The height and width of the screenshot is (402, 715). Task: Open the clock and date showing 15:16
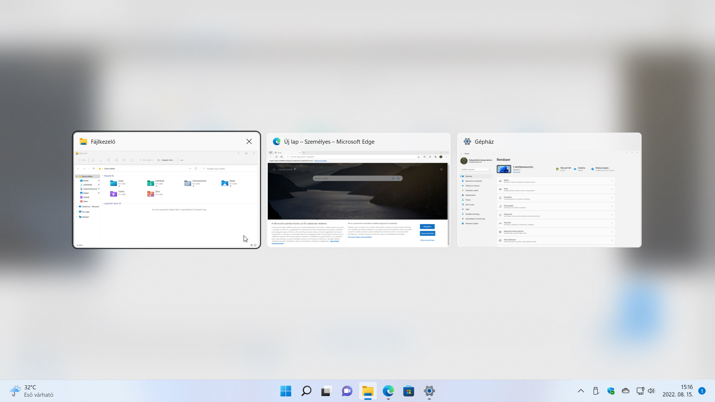(x=677, y=391)
